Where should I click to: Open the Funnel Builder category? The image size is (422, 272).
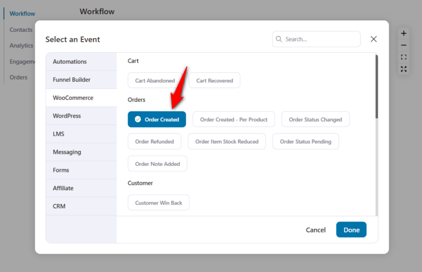coord(81,80)
